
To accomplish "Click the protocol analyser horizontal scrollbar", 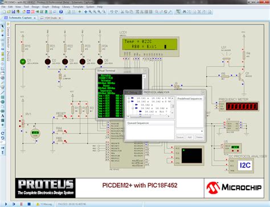I will [148, 117].
